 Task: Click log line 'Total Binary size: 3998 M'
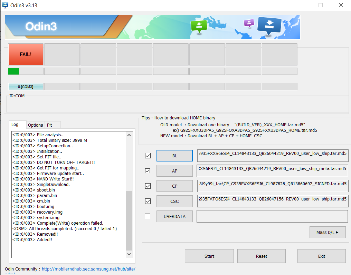[x=50, y=140]
